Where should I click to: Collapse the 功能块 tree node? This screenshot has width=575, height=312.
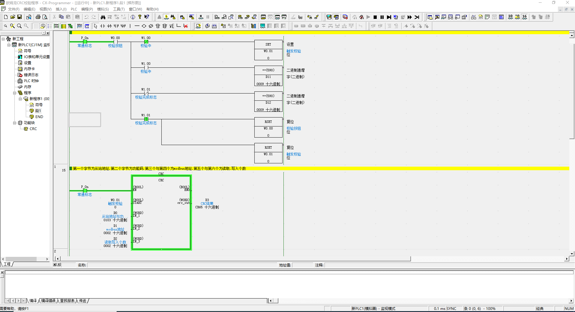tap(14, 123)
